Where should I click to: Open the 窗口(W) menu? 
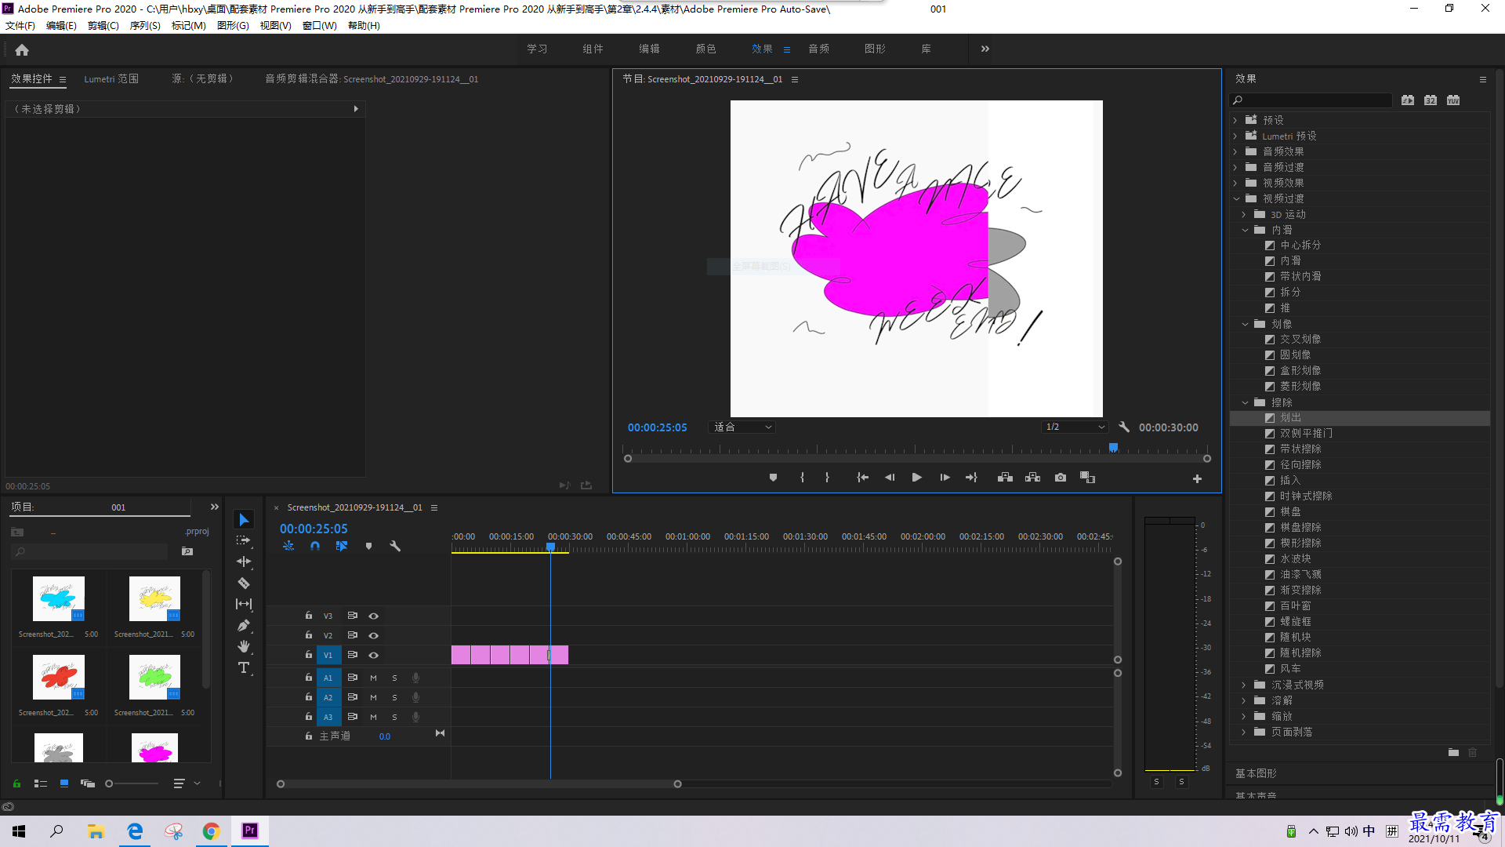(x=320, y=26)
